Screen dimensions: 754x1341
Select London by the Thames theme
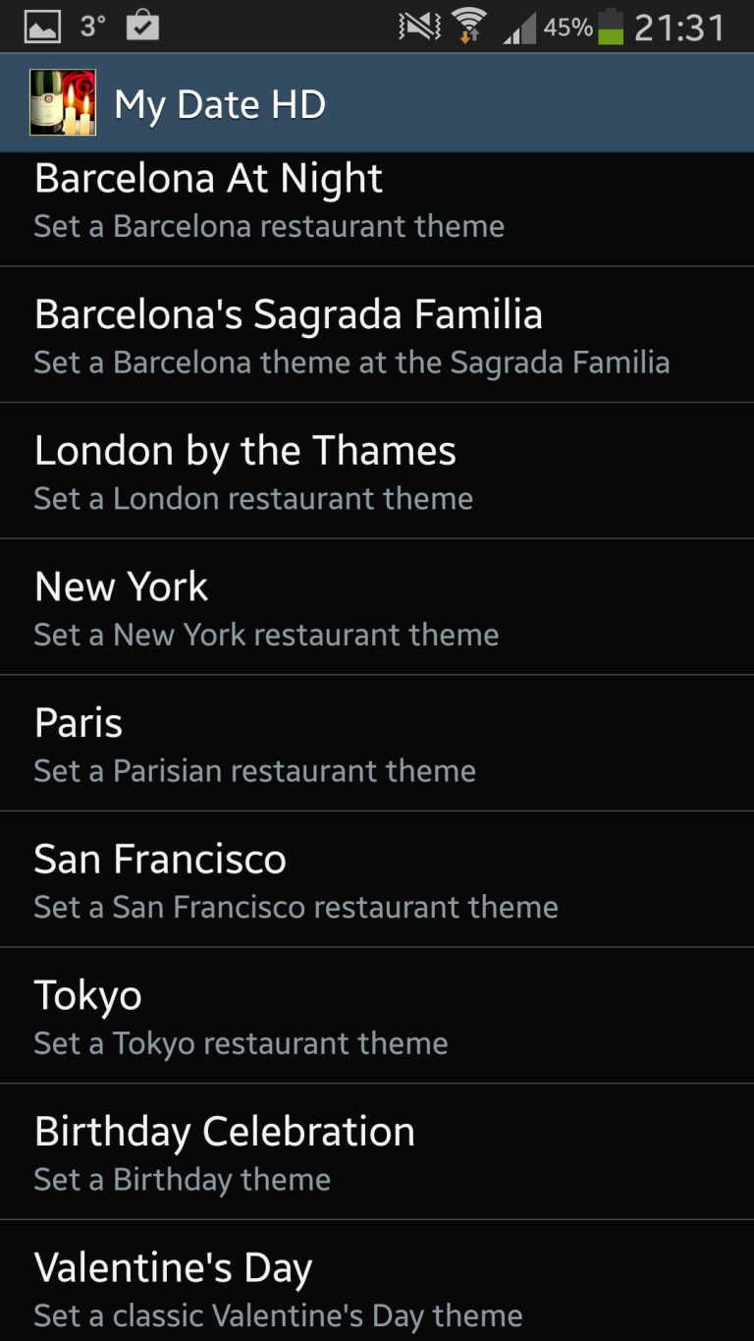pos(377,473)
